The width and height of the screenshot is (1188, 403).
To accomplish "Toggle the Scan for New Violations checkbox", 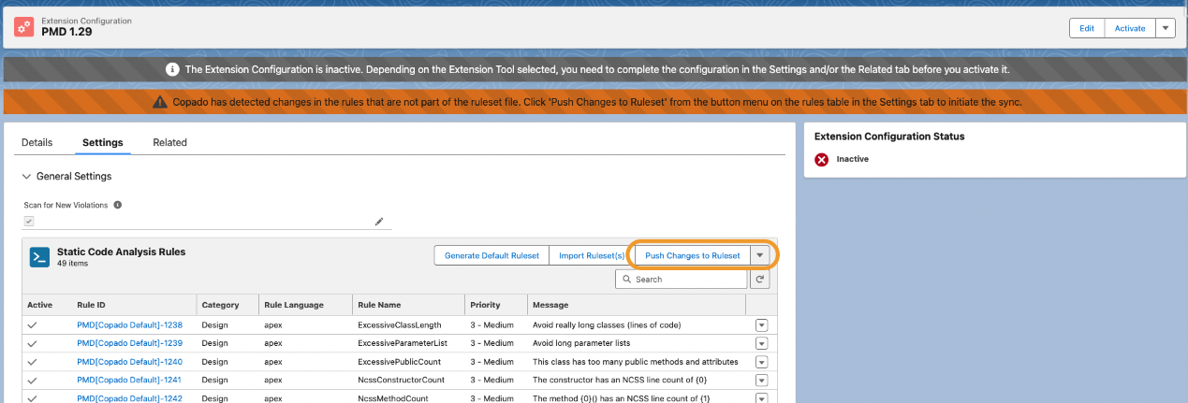I will [x=29, y=222].
